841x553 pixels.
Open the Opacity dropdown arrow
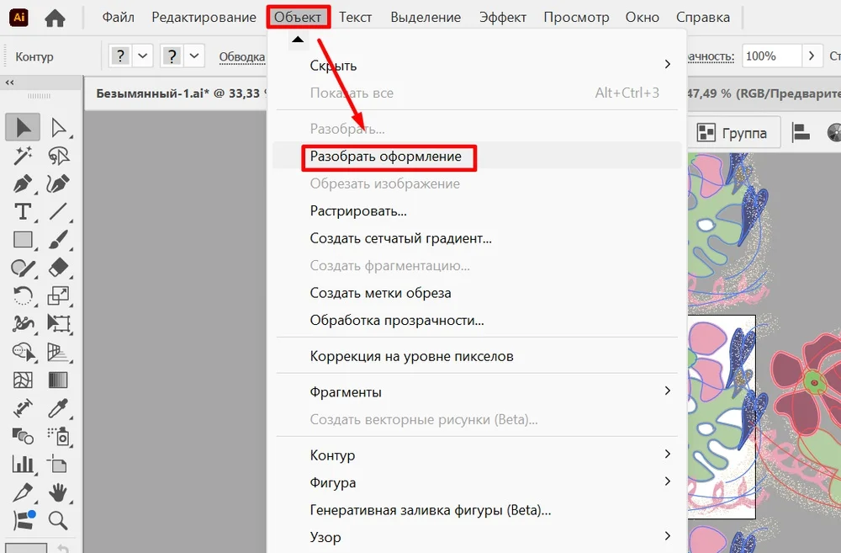pyautogui.click(x=811, y=56)
